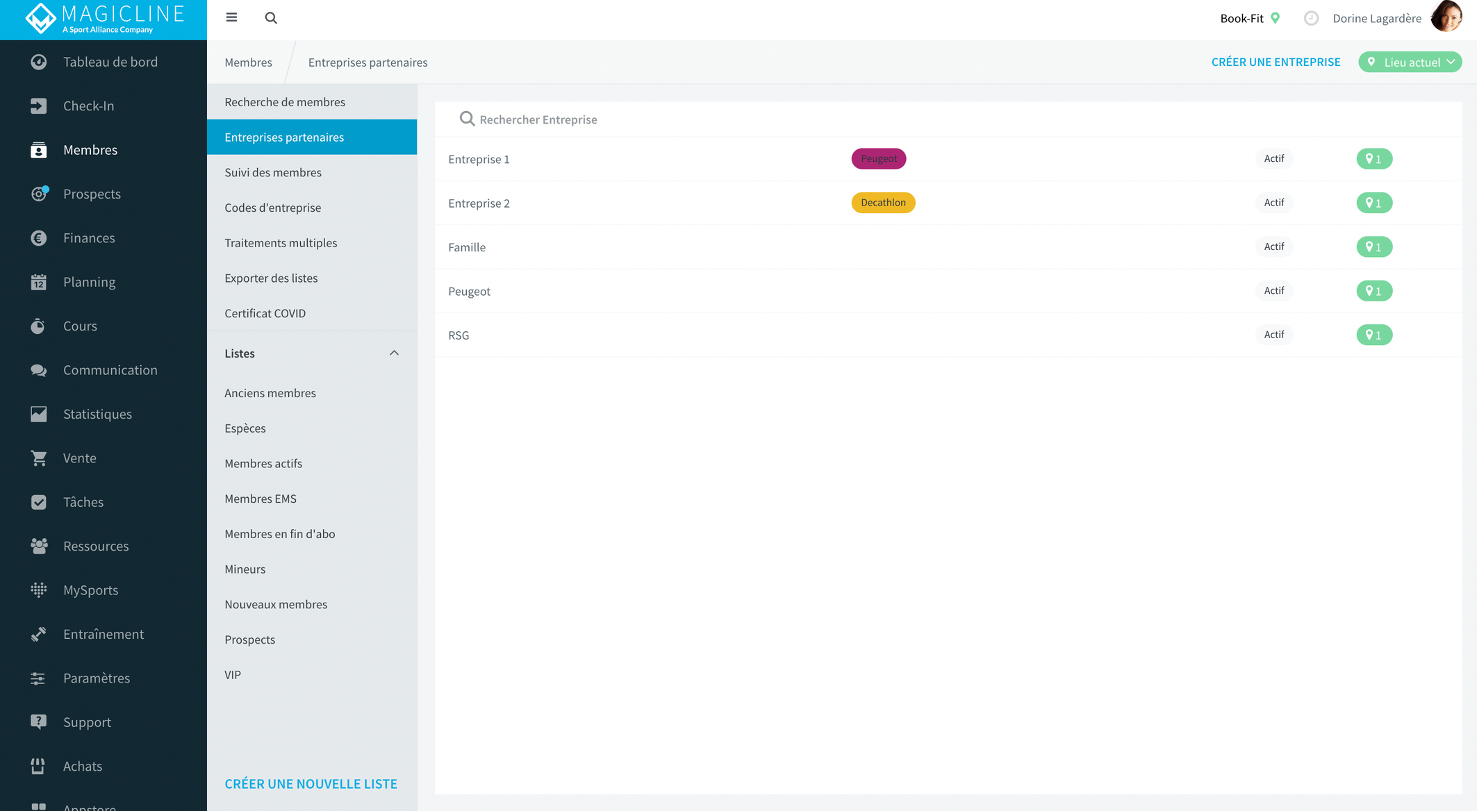Click the yellow Decathlon tag
The image size is (1477, 811).
[x=883, y=203]
